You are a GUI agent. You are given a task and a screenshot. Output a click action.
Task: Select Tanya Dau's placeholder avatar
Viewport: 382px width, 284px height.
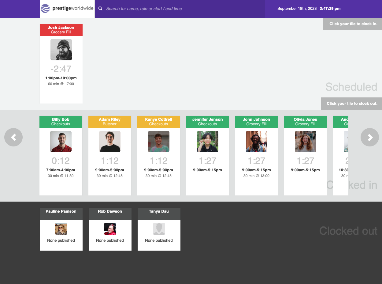click(x=159, y=229)
